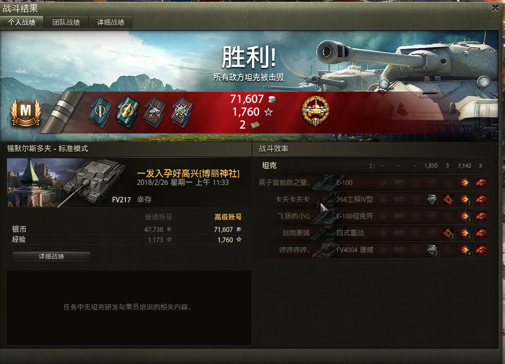Click the blue-and-red plaid cross medal
The width and height of the screenshot is (505, 364).
182,112
